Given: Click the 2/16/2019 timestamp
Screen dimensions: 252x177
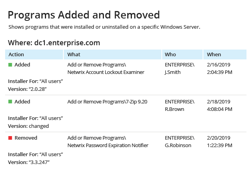Looking at the screenshot, I should pos(219,65).
